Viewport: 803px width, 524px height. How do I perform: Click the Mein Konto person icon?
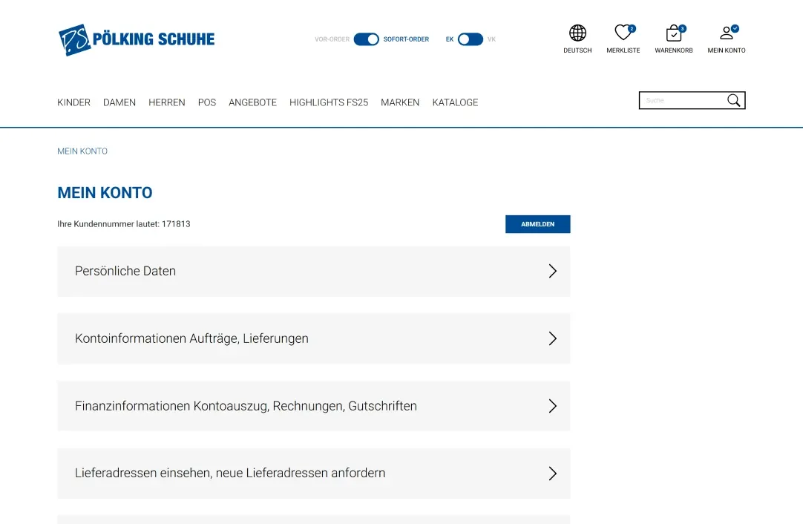727,33
